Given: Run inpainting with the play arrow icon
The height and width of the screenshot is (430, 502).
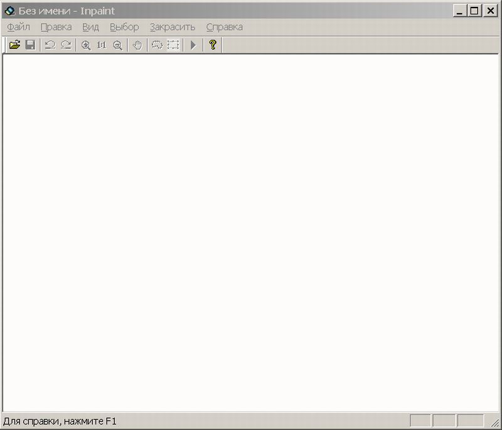Looking at the screenshot, I should [x=193, y=45].
